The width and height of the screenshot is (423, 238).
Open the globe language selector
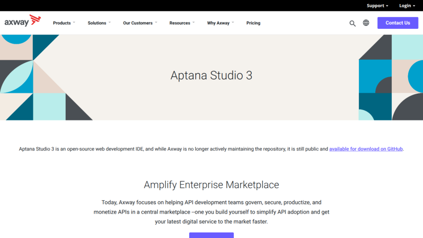click(366, 23)
